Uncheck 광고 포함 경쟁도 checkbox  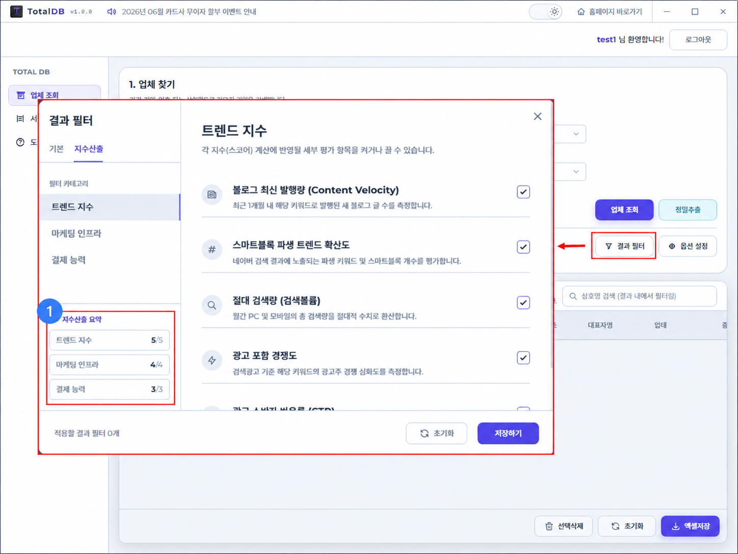point(523,358)
